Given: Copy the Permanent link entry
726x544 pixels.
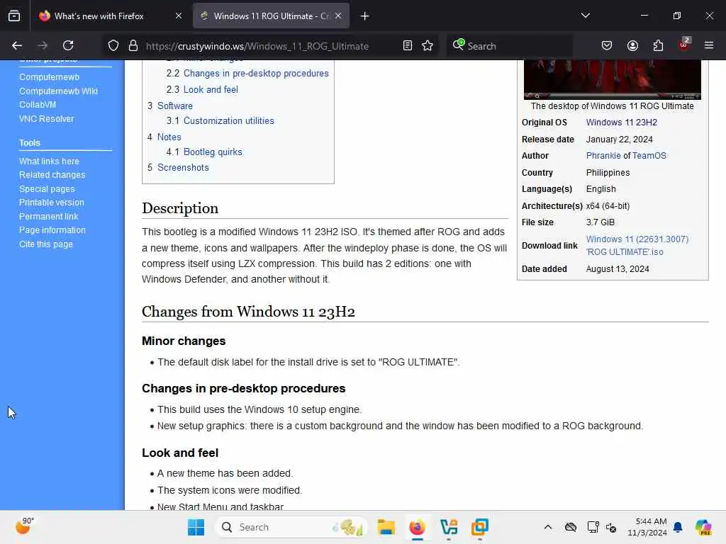Looking at the screenshot, I should point(49,216).
